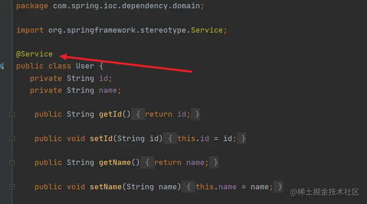Click the getId method name
The width and height of the screenshot is (367, 204).
click(x=110, y=114)
